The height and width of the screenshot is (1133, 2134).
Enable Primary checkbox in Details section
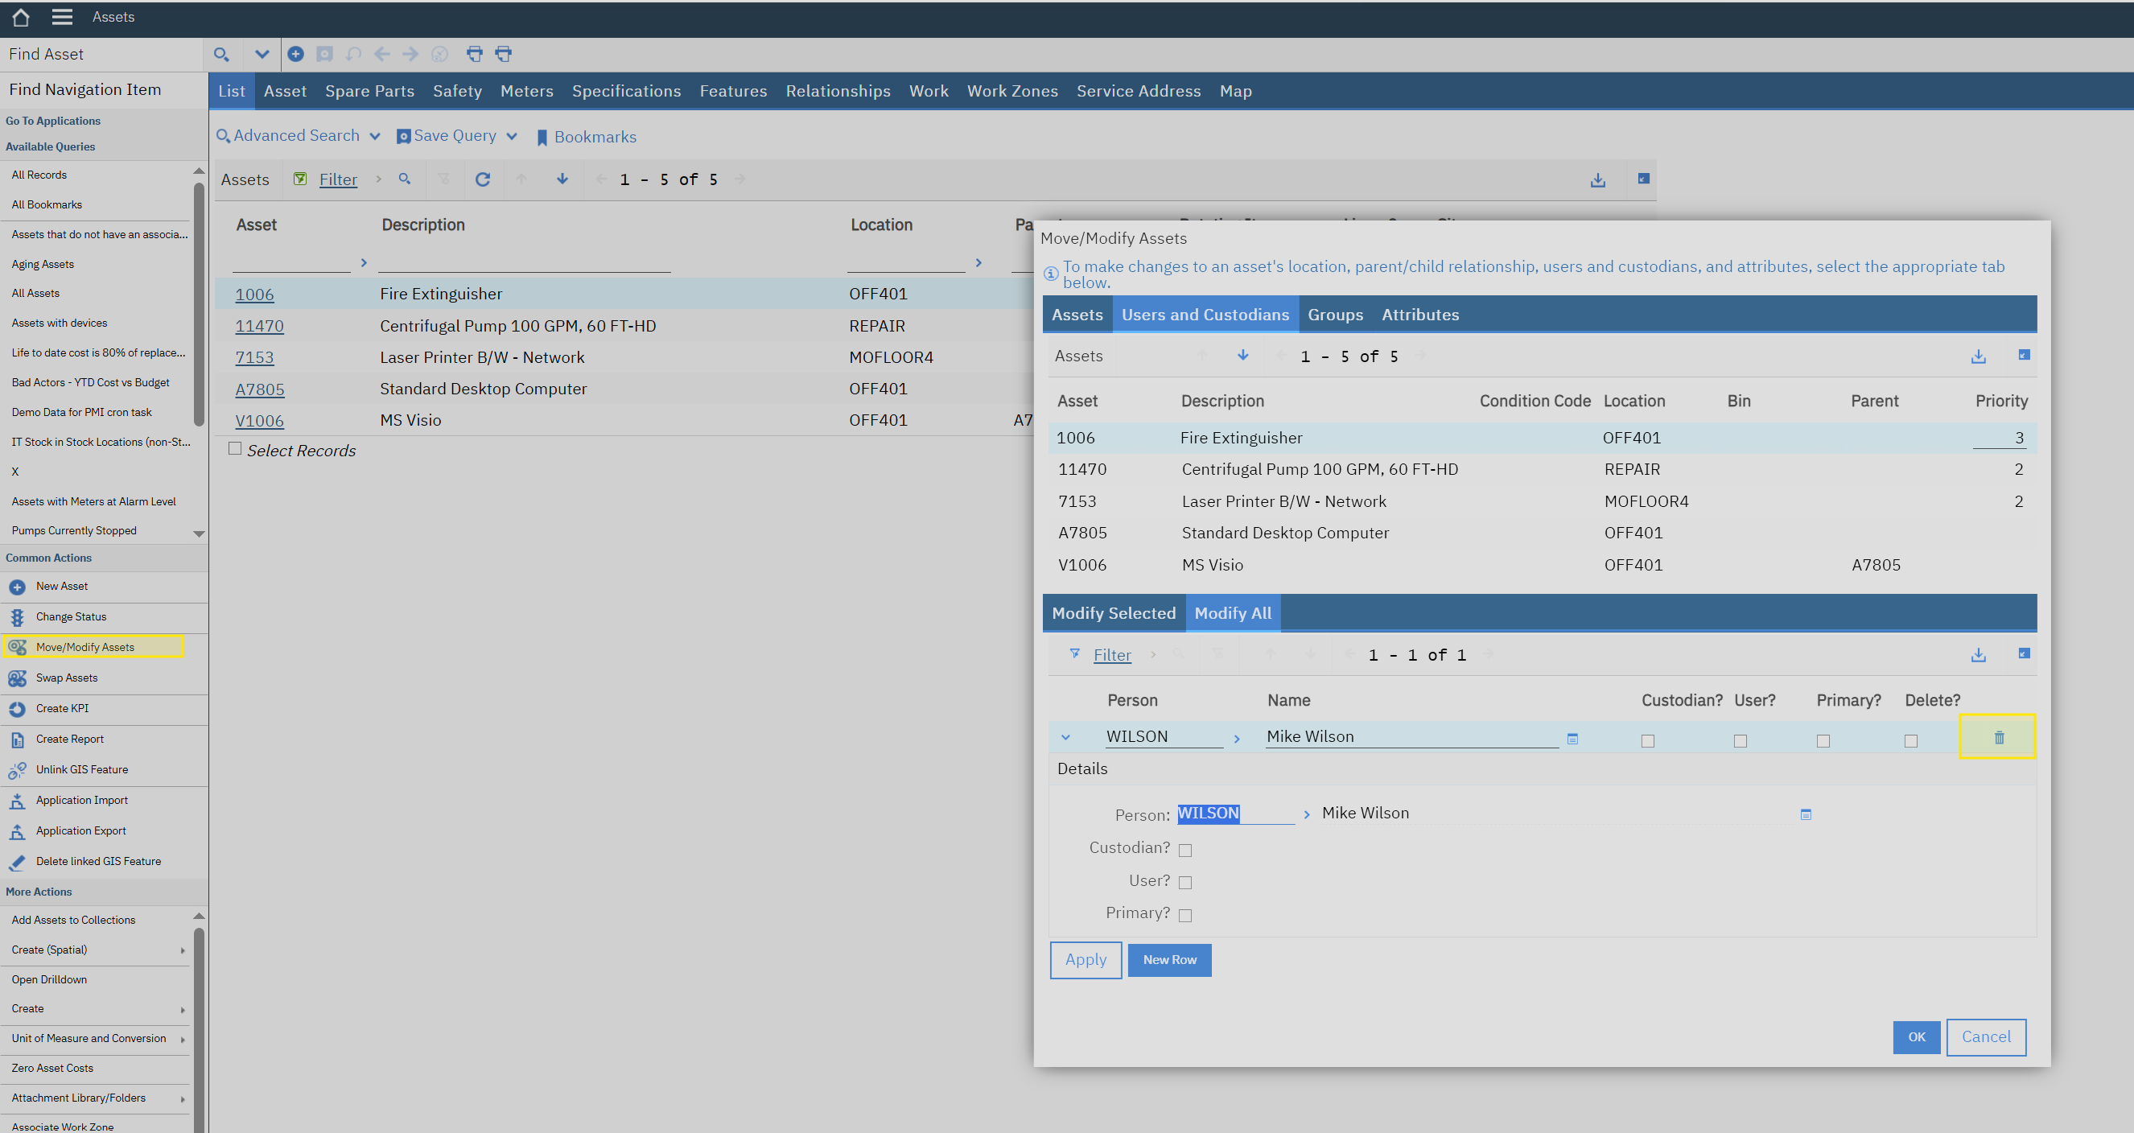1185,915
